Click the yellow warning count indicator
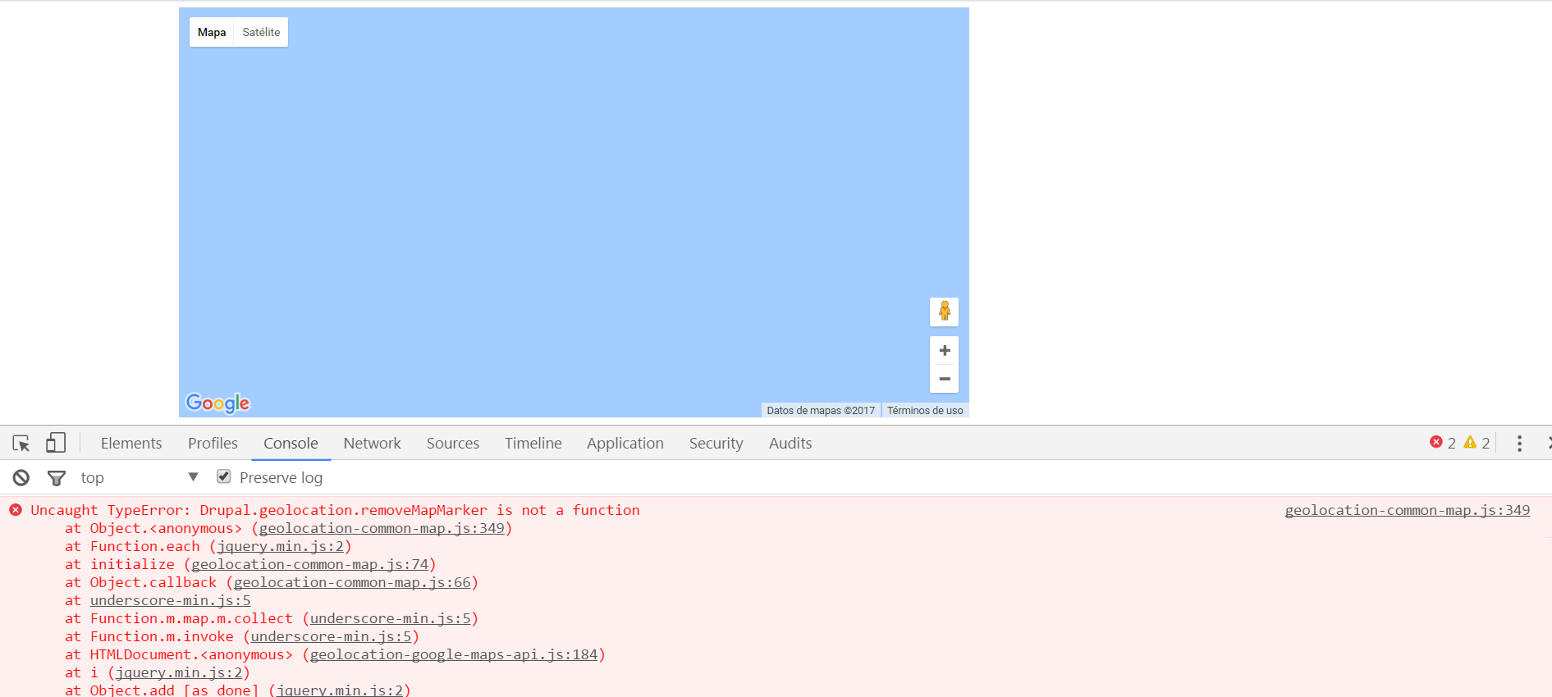 (1477, 443)
